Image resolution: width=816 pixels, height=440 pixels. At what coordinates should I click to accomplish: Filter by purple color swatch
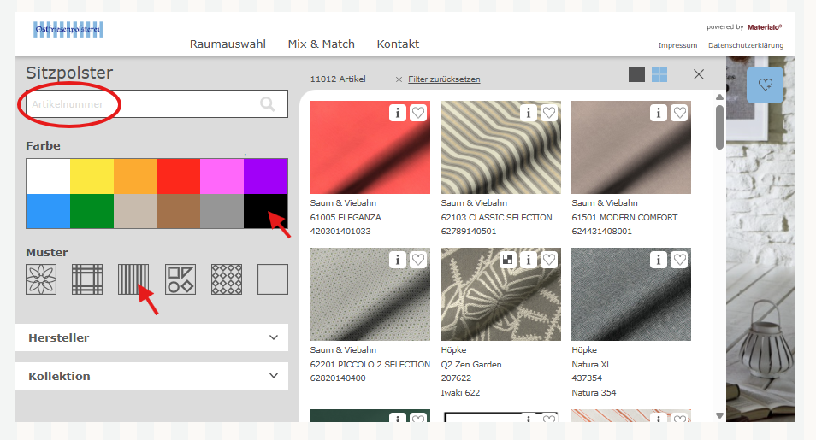coord(265,176)
